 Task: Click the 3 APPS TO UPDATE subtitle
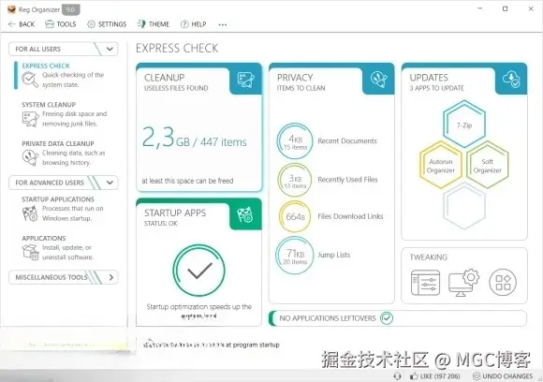[436, 88]
